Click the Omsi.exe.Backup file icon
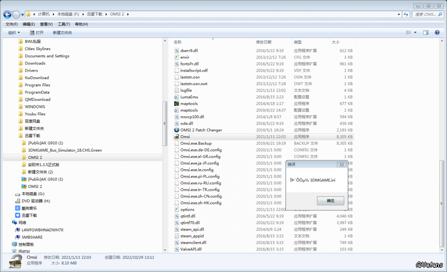This screenshot has height=272, width=447. (x=177, y=143)
